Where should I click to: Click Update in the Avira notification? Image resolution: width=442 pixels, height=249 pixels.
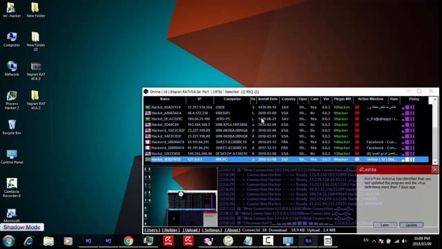[412, 225]
